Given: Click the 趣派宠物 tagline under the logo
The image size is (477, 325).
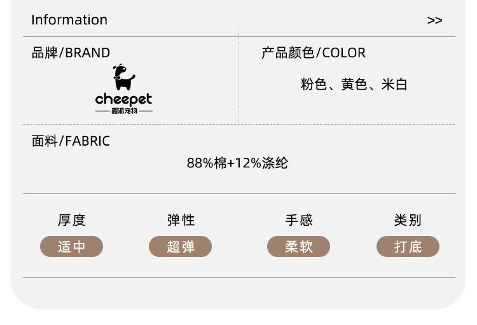Looking at the screenshot, I should [x=123, y=111].
